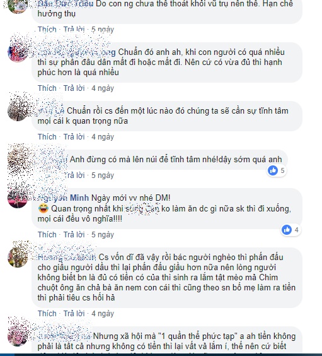The image size is (322, 356).
Task: Open Minh's profile picture
Action: coord(18,198)
